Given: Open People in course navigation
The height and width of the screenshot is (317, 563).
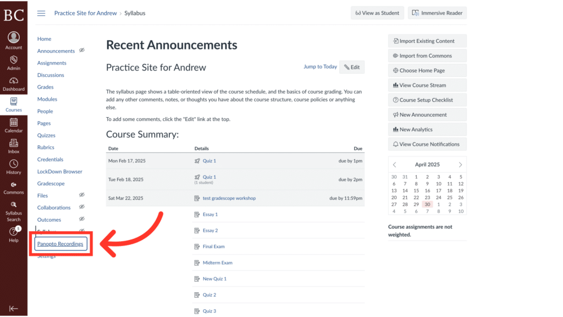Looking at the screenshot, I should click(45, 111).
